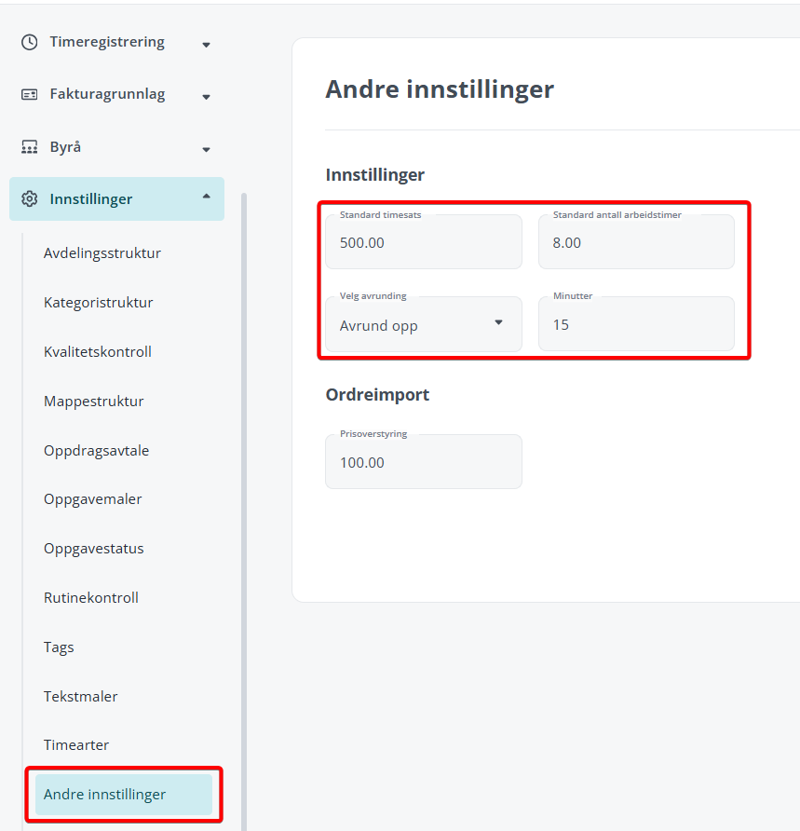
Task: Go to Kvalitetskontroll settings
Action: [x=98, y=352]
